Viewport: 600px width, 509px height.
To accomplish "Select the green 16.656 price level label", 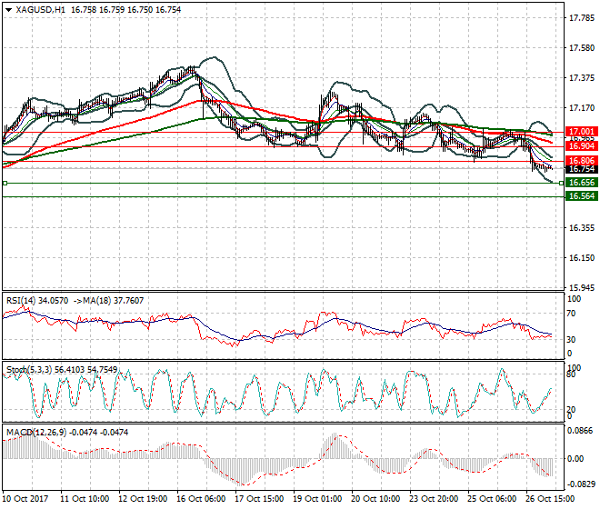I will coord(582,183).
